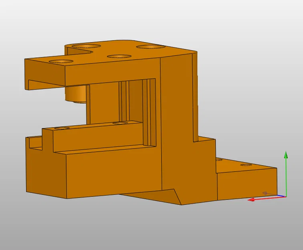The height and width of the screenshot is (250, 303).
Task: Select the large front face of the lower block
Action: (x=114, y=173)
